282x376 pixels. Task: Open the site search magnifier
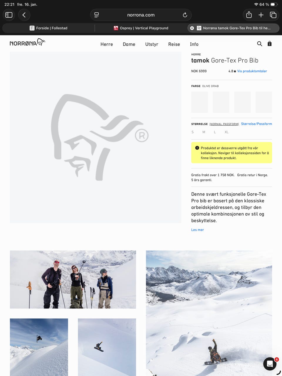tap(259, 44)
